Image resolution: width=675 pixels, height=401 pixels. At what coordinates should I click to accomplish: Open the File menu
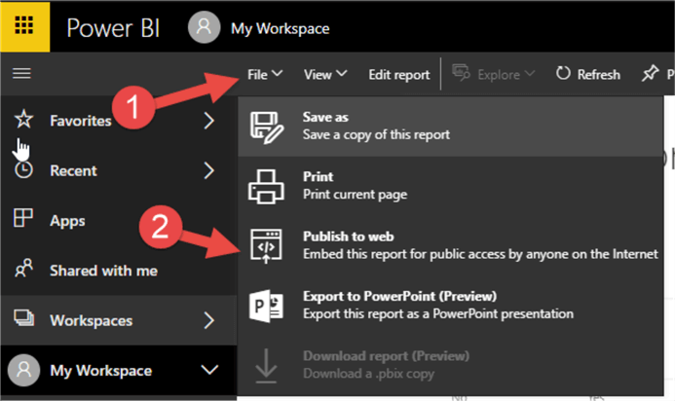click(x=265, y=74)
